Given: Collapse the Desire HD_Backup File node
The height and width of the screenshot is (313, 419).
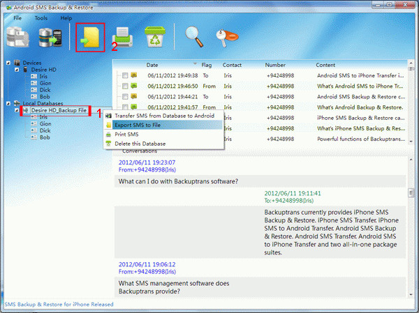Looking at the screenshot, I should pyautogui.click(x=17, y=110).
